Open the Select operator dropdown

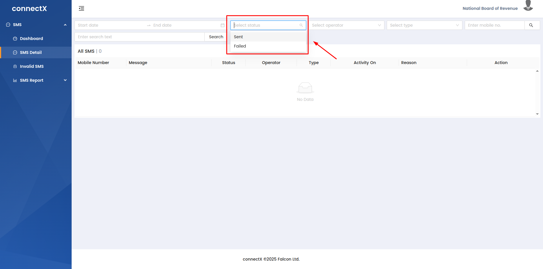[x=346, y=25]
